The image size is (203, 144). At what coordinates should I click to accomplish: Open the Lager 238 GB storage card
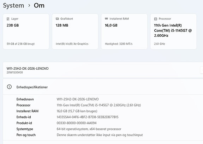26,31
